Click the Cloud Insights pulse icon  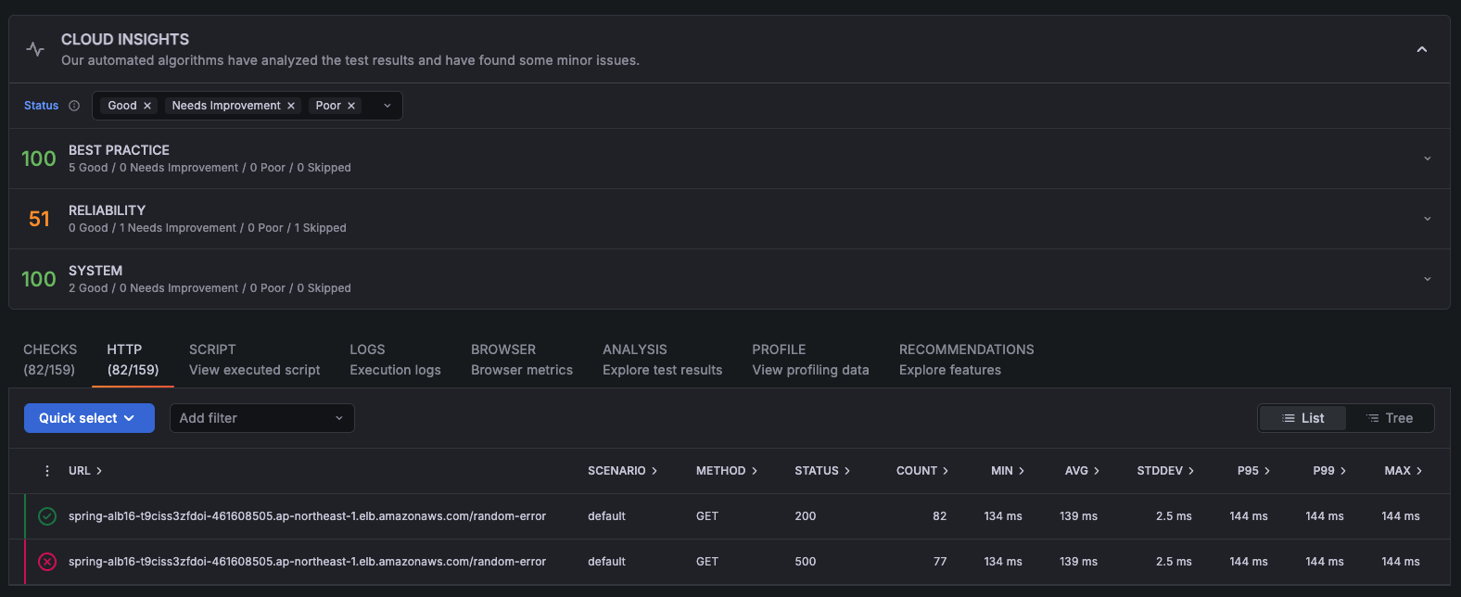pyautogui.click(x=35, y=49)
